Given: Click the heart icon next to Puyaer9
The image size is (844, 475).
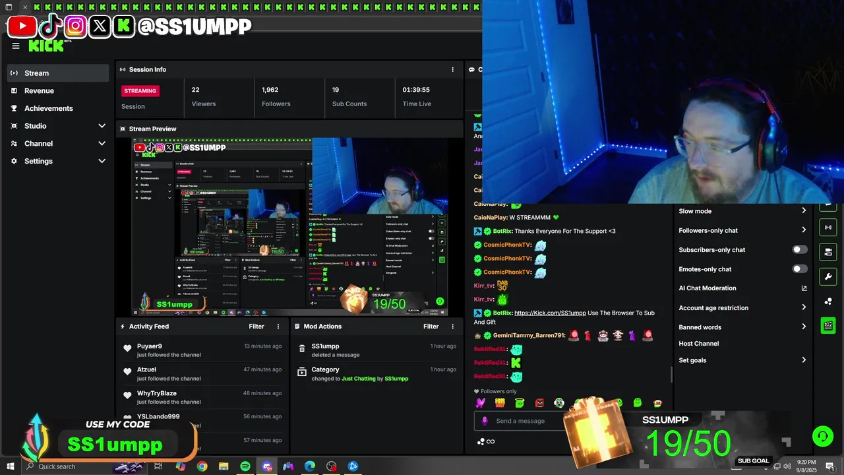Looking at the screenshot, I should tap(127, 348).
